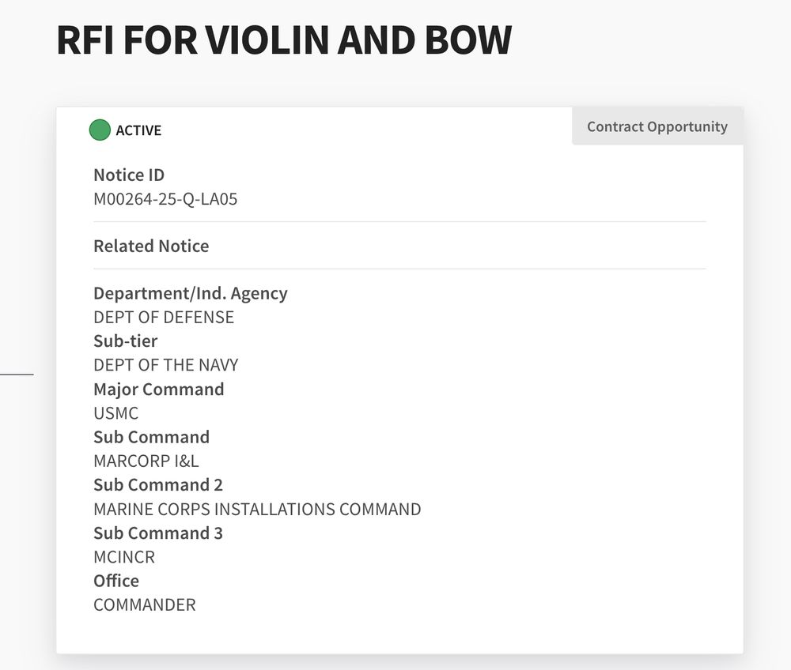Viewport: 791px width, 670px height.
Task: Open the DEPT OF DEFENSE entry
Action: [164, 318]
